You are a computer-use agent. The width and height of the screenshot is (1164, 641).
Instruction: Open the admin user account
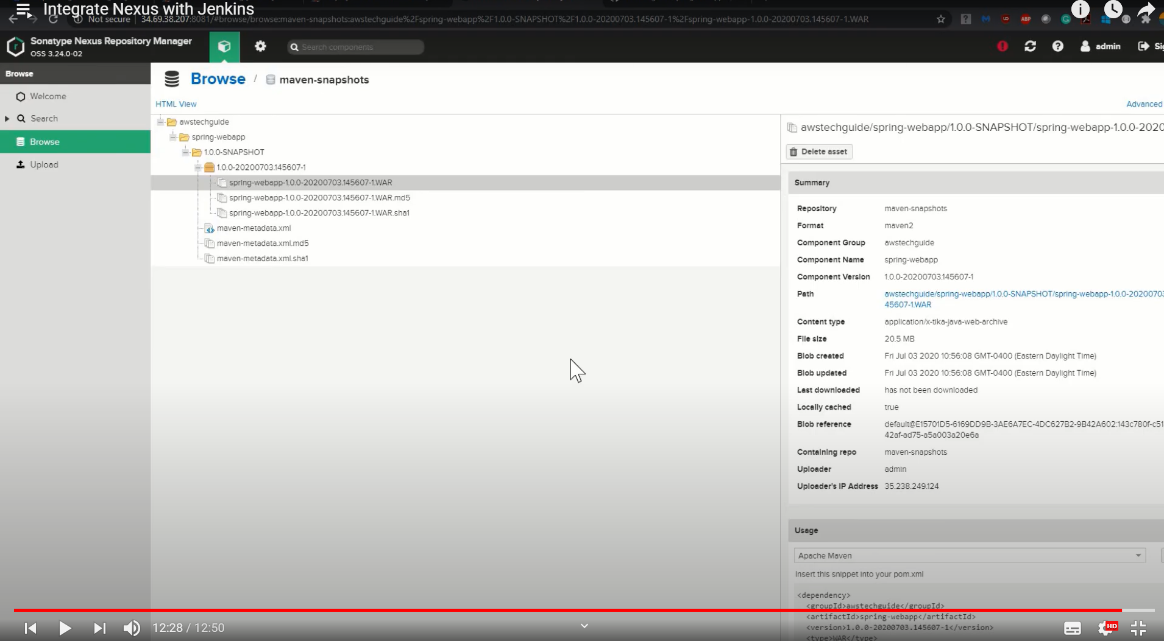pyautogui.click(x=1101, y=46)
